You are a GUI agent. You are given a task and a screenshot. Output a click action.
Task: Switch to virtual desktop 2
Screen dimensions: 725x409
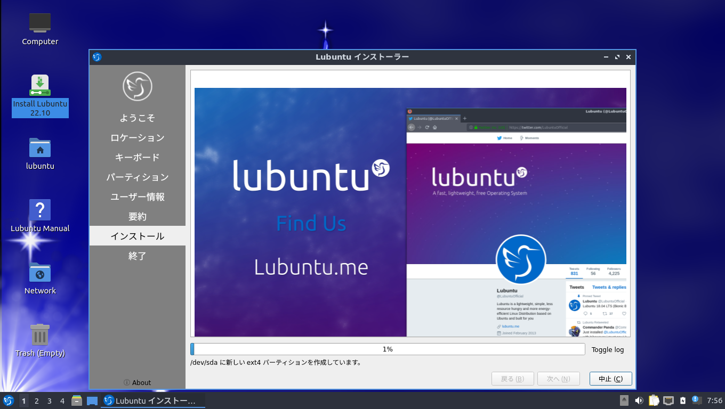point(36,401)
